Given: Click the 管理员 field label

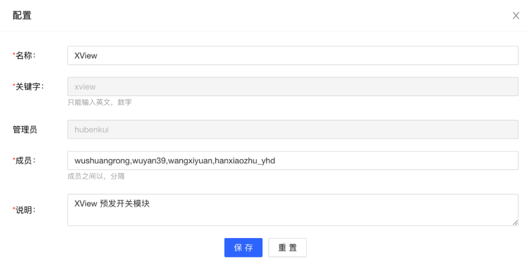Looking at the screenshot, I should (25, 129).
